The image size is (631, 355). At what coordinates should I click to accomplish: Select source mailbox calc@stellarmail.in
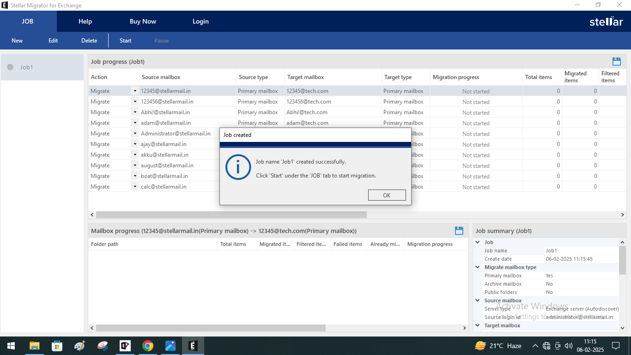point(164,187)
